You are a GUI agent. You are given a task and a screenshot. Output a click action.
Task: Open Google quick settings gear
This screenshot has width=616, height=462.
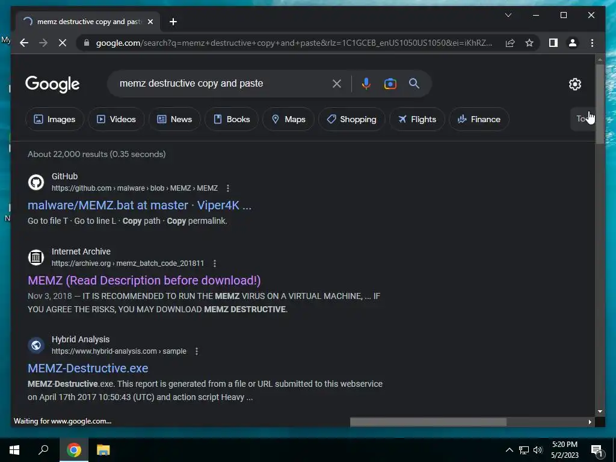click(x=574, y=84)
